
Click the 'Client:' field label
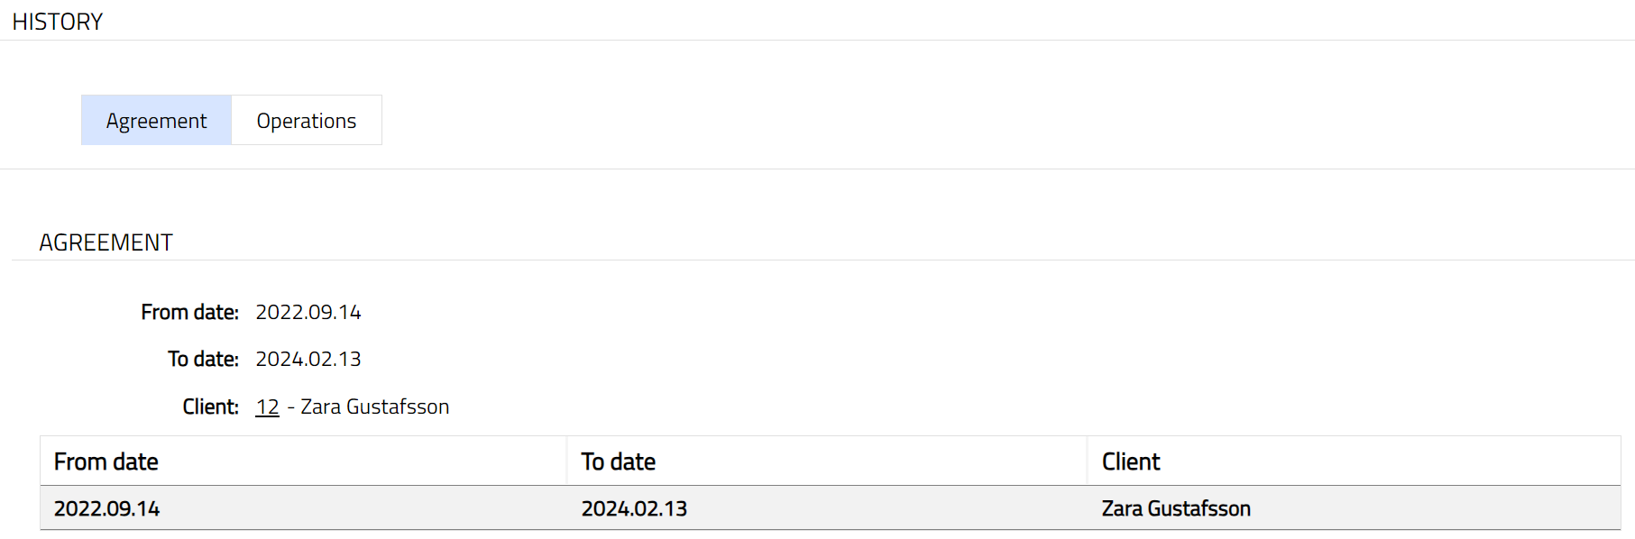210,407
